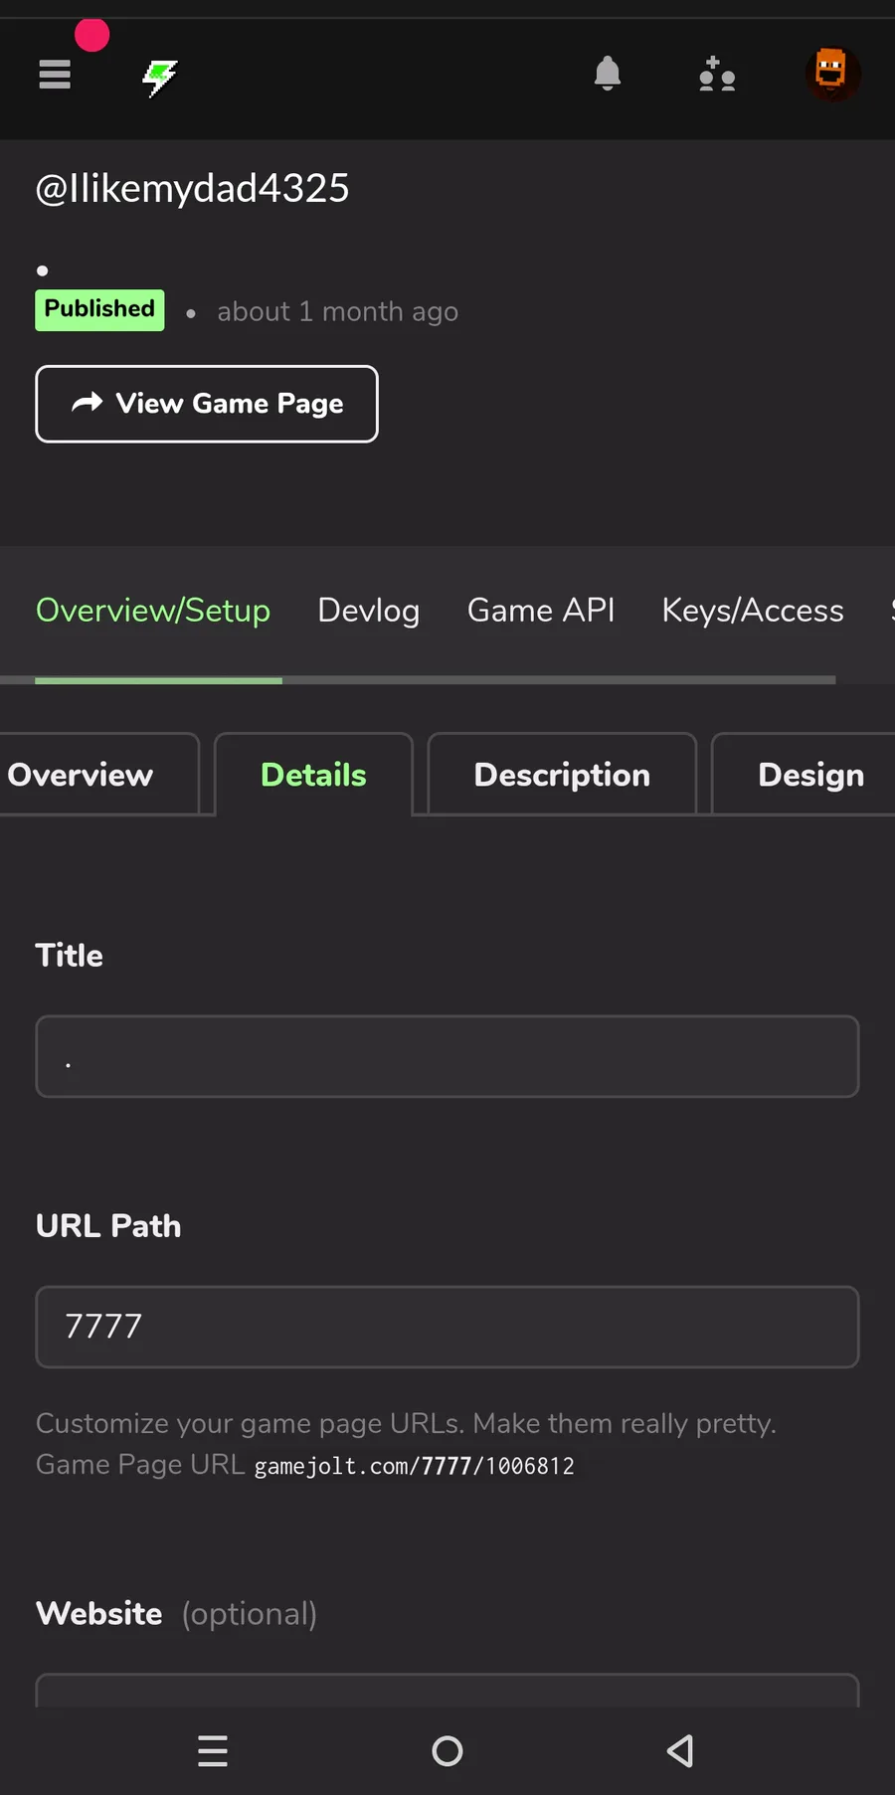
Task: Tap the Android home button
Action: 447,1750
